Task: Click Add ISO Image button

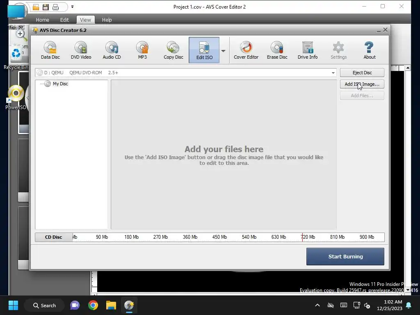Action: pos(362,84)
